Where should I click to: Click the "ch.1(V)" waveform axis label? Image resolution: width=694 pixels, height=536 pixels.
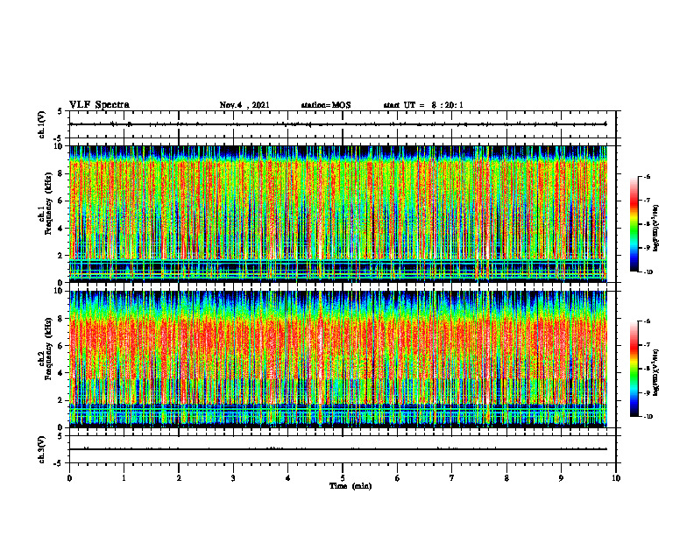(x=41, y=124)
